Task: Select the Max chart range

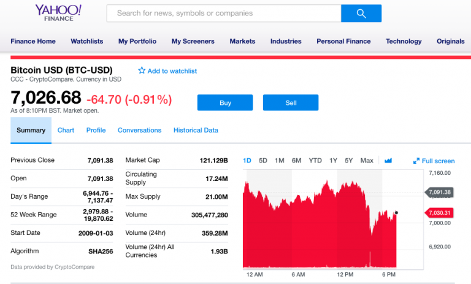Action: 367,161
